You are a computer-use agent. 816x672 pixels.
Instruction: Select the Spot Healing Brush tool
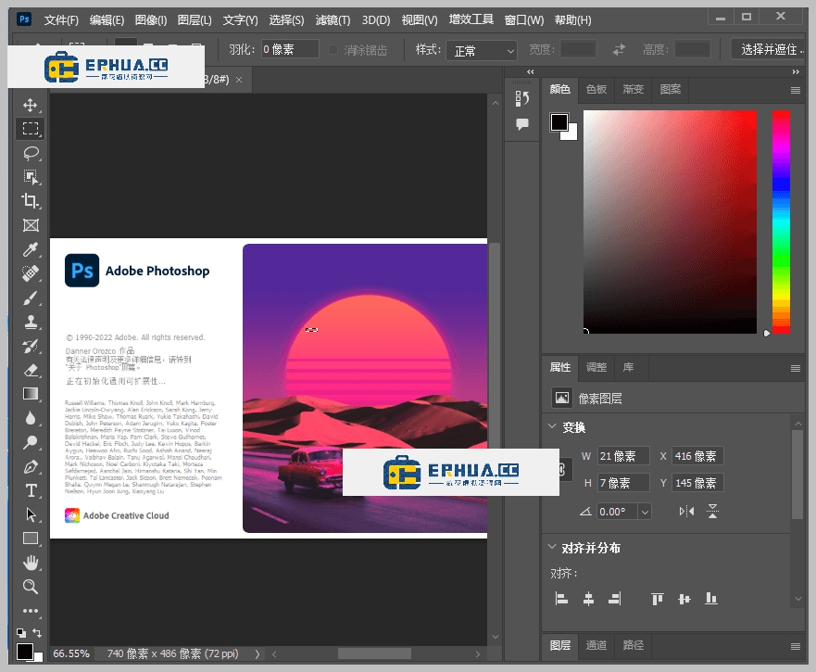tap(31, 273)
